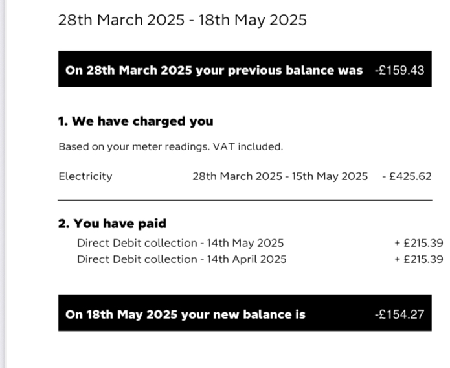
Task: Select the Electricity charge label
Action: coord(85,176)
